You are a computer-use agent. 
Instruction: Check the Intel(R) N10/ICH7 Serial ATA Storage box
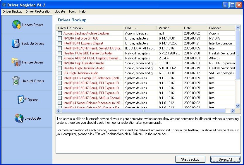pos(60,48)
